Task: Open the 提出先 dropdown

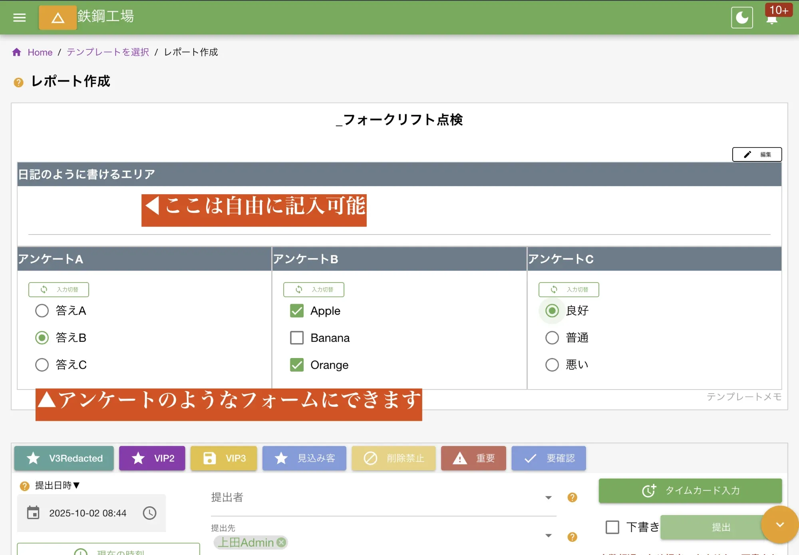Action: [x=549, y=535]
